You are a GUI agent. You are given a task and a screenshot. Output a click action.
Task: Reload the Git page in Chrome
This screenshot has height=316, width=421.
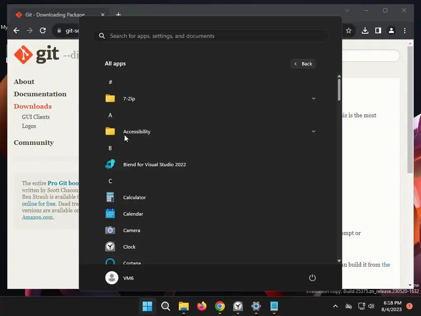click(x=43, y=30)
